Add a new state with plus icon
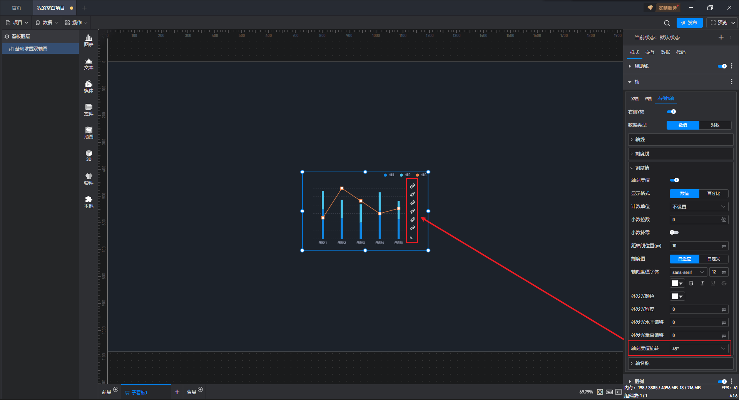Screen dimensions: 739x400 tap(721, 37)
